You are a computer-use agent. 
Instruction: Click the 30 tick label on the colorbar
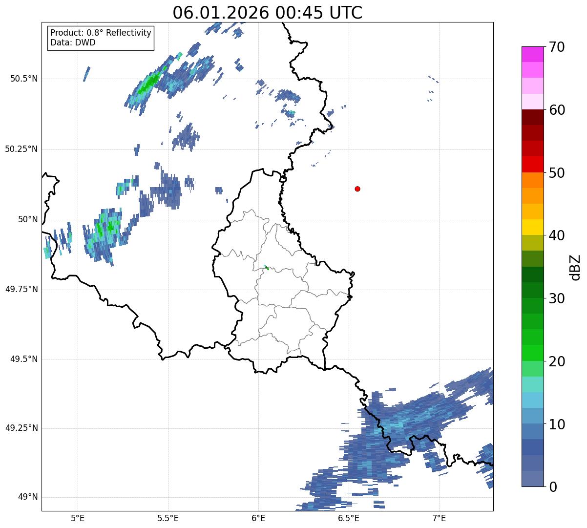point(557,298)
